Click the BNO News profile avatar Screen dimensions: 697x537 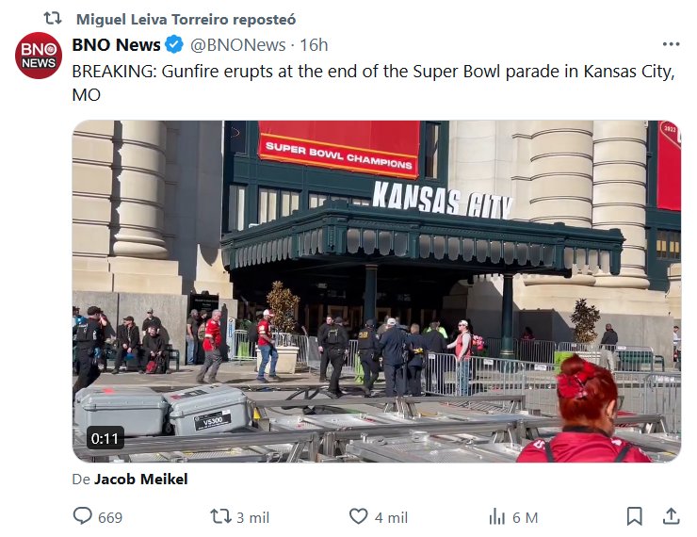point(39,56)
